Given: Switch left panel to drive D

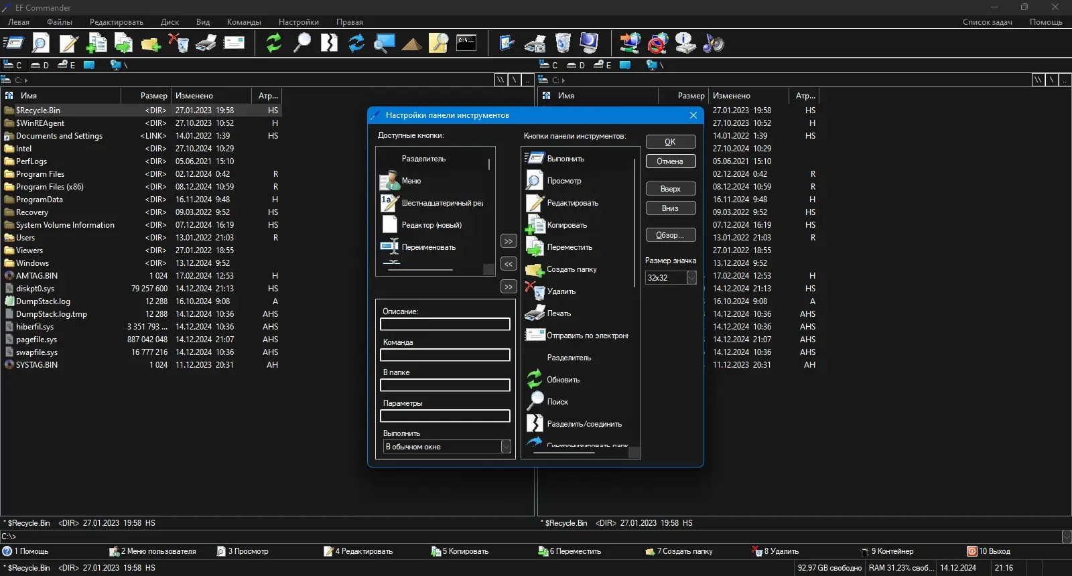Looking at the screenshot, I should (x=40, y=65).
